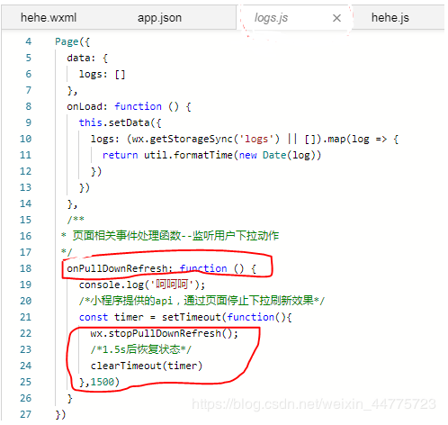The height and width of the screenshot is (425, 448).
Task: Click line number 21 in gutter
Action: pyautogui.click(x=25, y=317)
